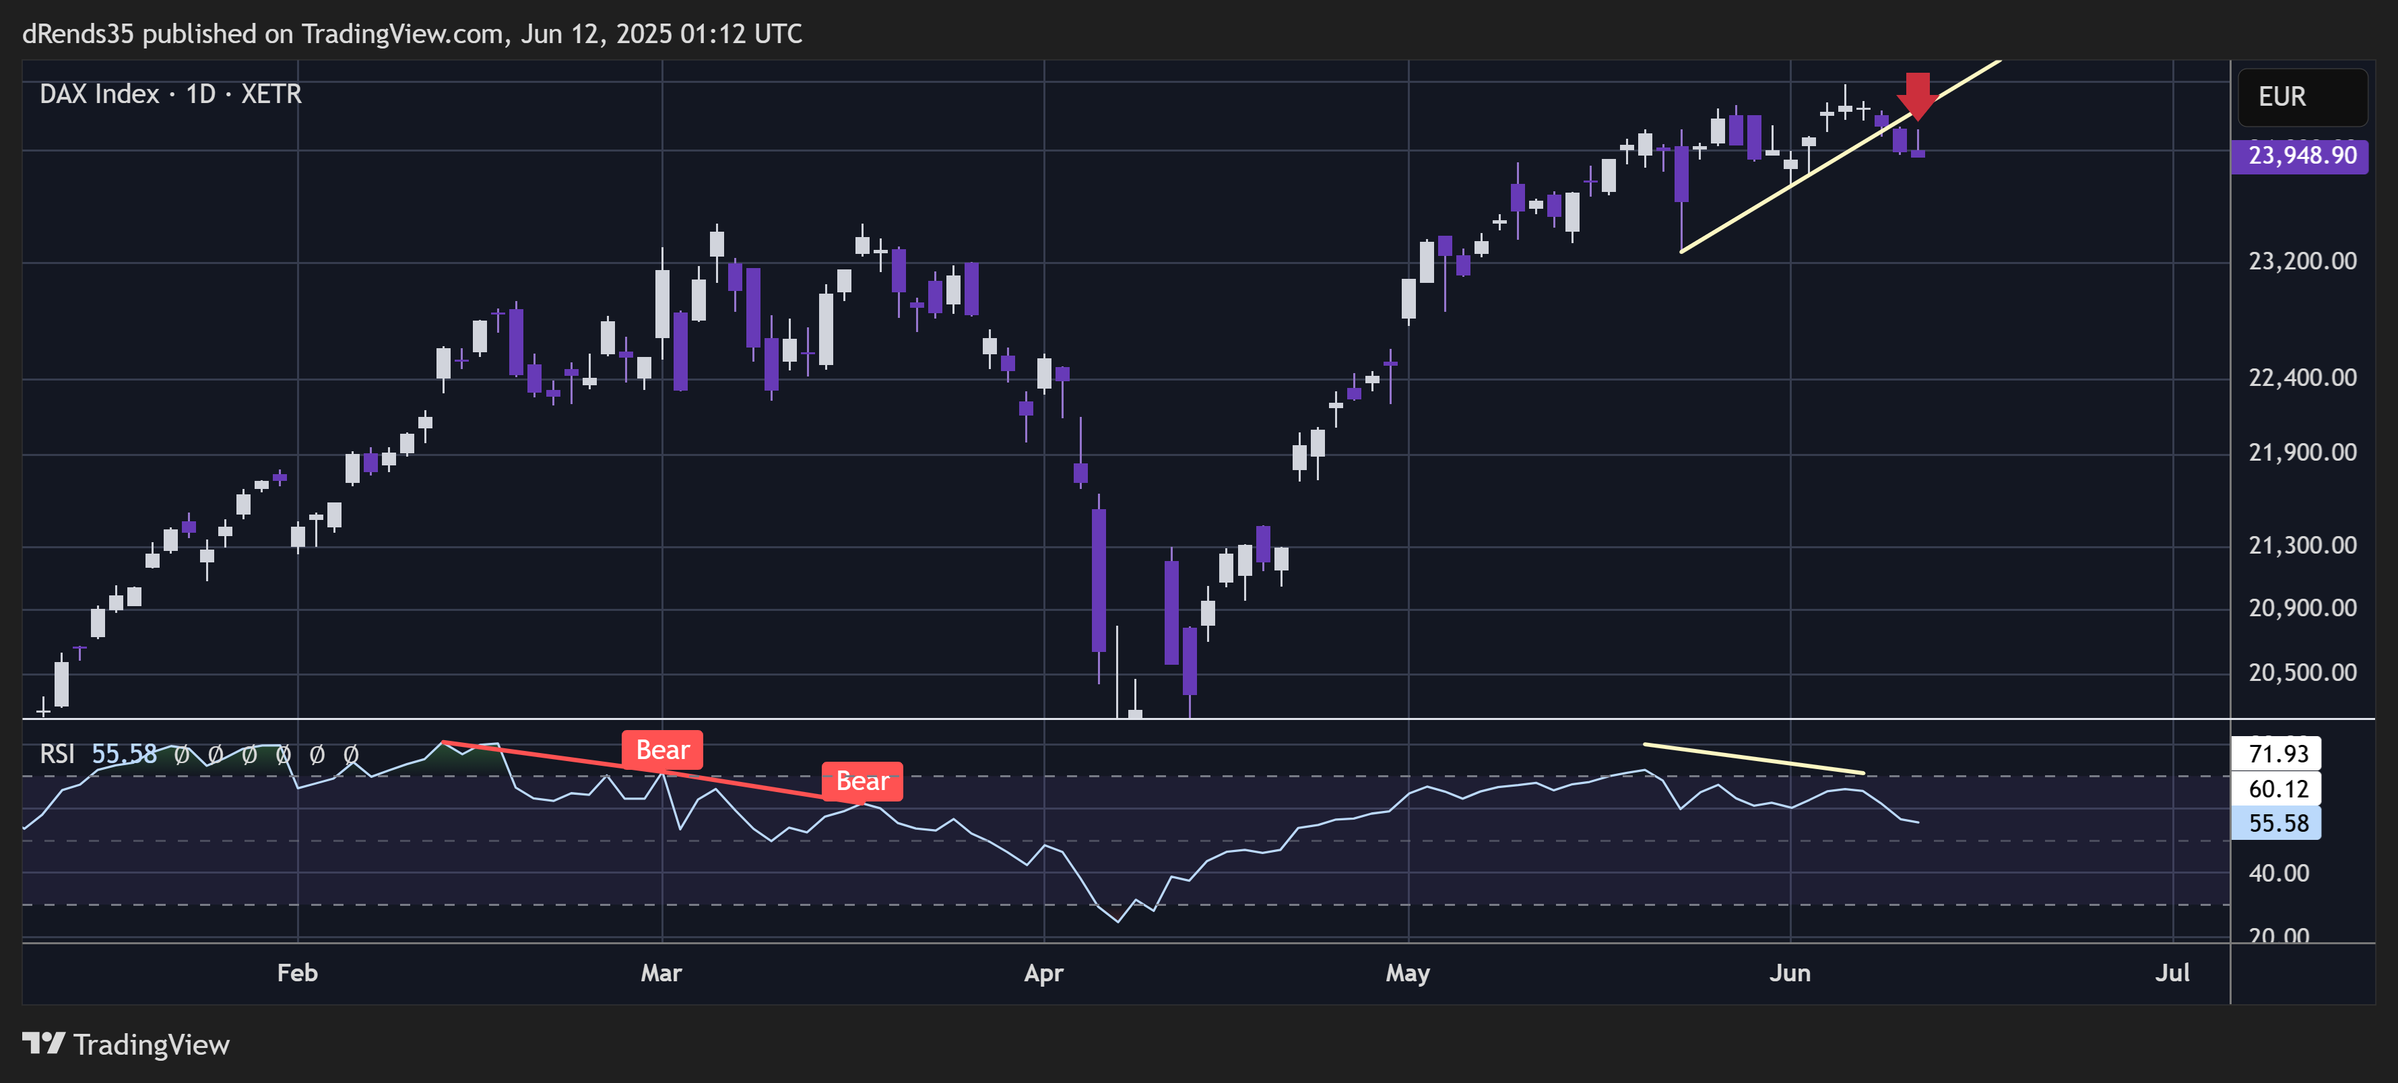Viewport: 2398px width, 1083px height.
Task: Click the 20,900.00 price axis label
Action: pyautogui.click(x=2302, y=608)
